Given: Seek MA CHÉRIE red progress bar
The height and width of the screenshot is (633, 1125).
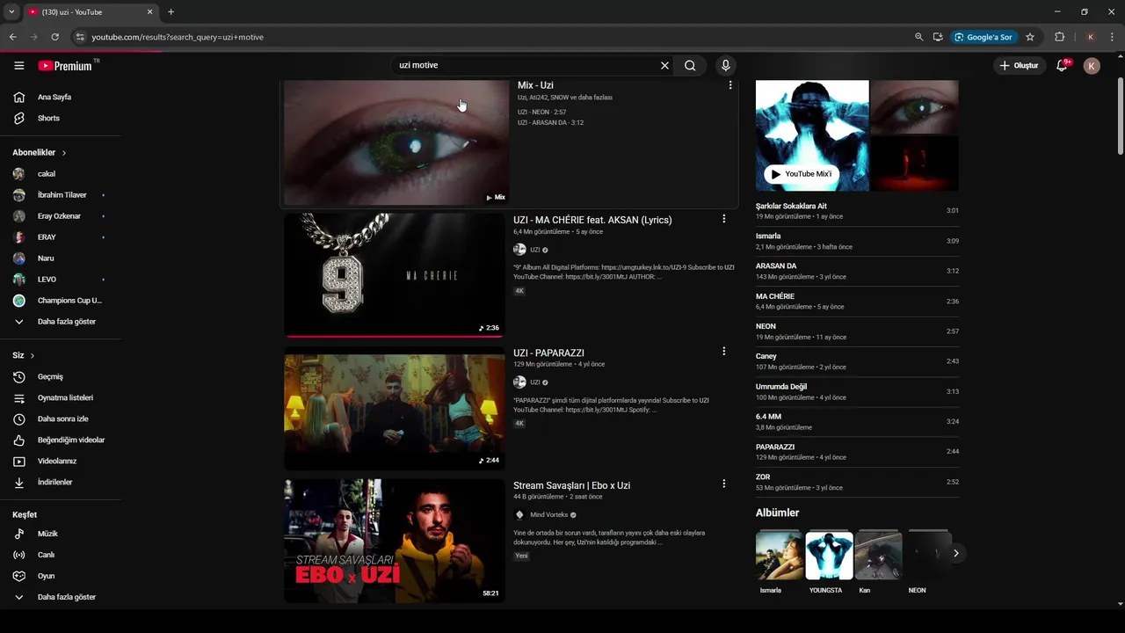Looking at the screenshot, I should (x=395, y=336).
